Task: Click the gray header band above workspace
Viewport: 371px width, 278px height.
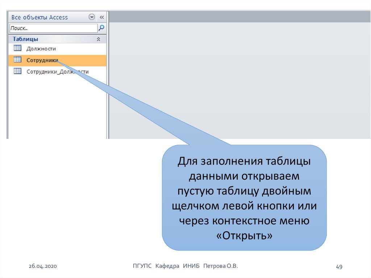Action: (x=239, y=17)
